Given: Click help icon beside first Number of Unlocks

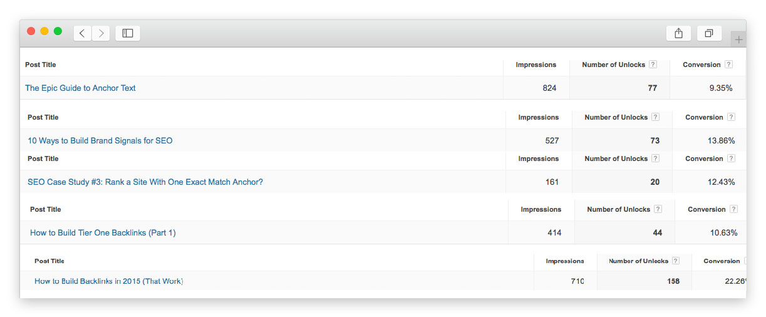Looking at the screenshot, I should coord(653,65).
